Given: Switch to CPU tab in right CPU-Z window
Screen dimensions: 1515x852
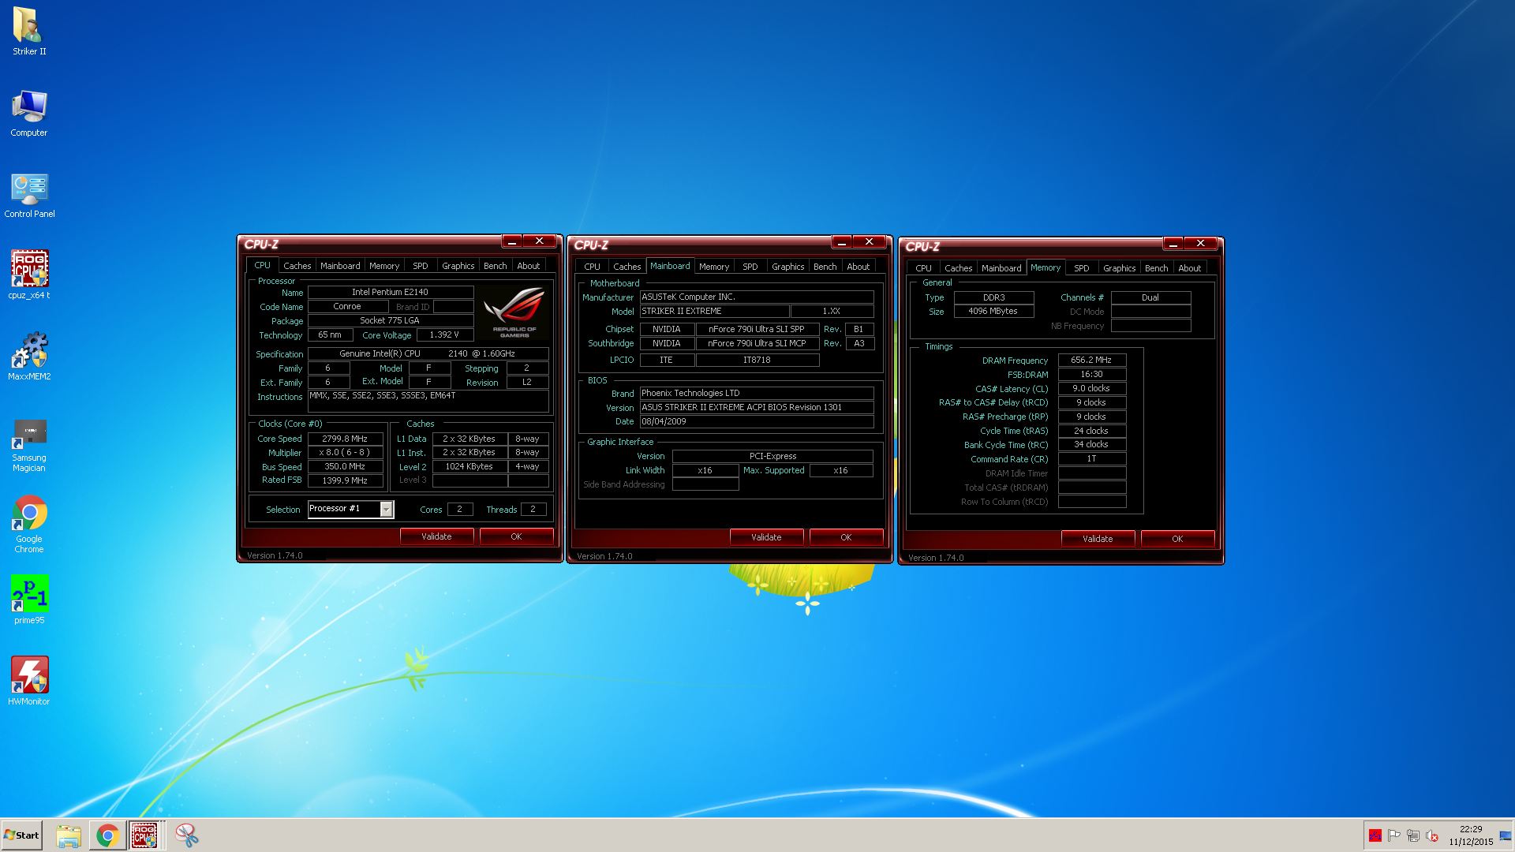Looking at the screenshot, I should point(924,268).
